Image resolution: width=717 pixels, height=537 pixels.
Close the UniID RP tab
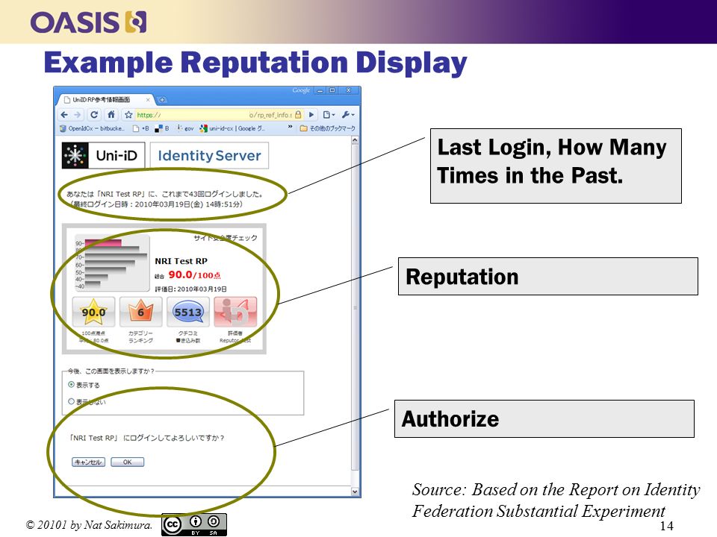148,99
